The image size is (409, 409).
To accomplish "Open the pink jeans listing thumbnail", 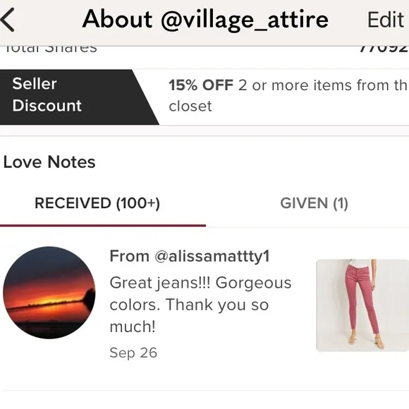I will [362, 305].
